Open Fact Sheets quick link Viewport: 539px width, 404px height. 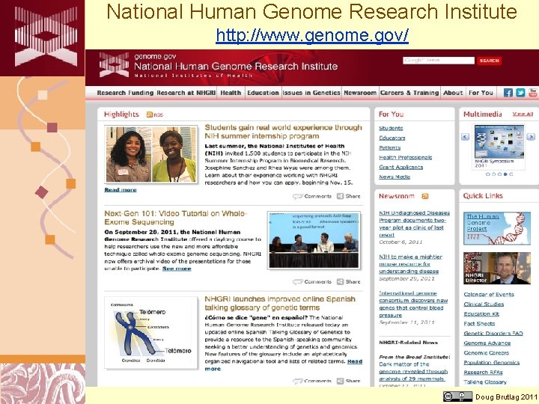(x=479, y=324)
